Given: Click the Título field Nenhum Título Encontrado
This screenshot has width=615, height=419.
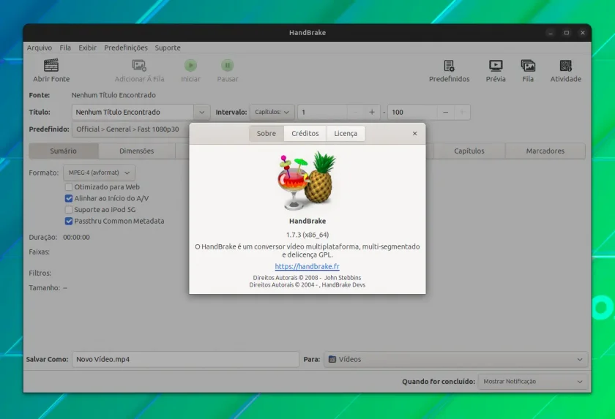Looking at the screenshot, I should [x=133, y=112].
